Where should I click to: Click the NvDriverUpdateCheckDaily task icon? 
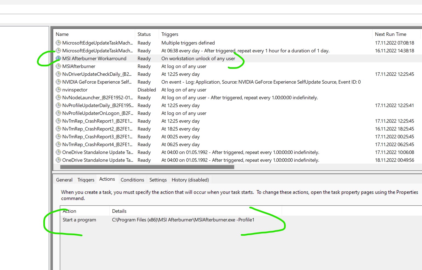pyautogui.click(x=58, y=74)
